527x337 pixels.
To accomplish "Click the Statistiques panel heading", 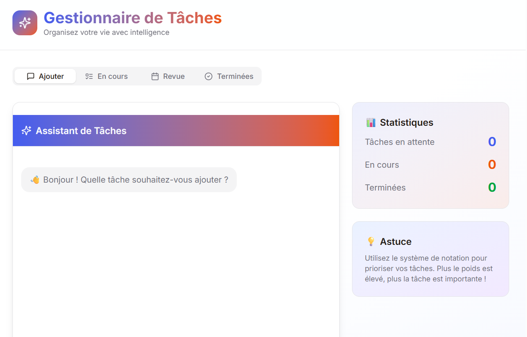I will pyautogui.click(x=407, y=122).
